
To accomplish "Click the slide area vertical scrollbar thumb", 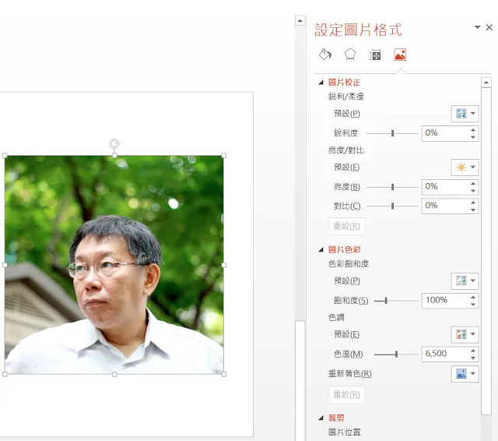I will [x=300, y=381].
